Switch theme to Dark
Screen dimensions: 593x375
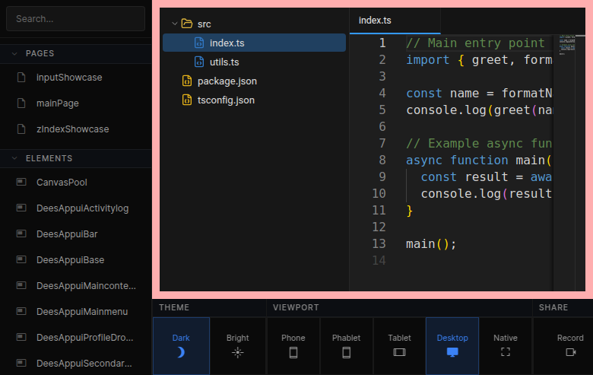(x=181, y=345)
